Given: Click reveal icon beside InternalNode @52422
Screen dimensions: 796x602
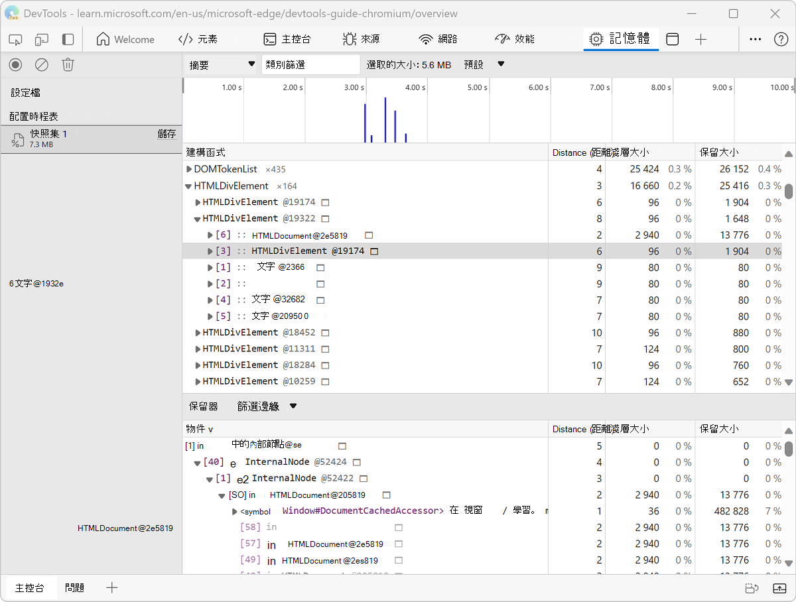Looking at the screenshot, I should (x=364, y=479).
